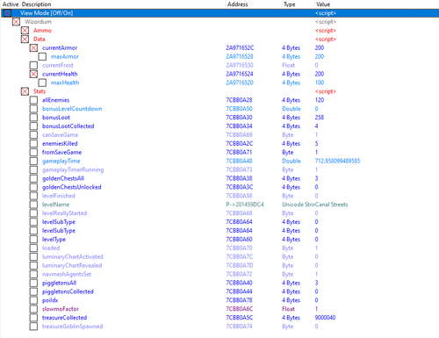Viewport: 439px width, 338px height.
Task: Freeze the slowmoFactor checkbox
Action: (33, 309)
